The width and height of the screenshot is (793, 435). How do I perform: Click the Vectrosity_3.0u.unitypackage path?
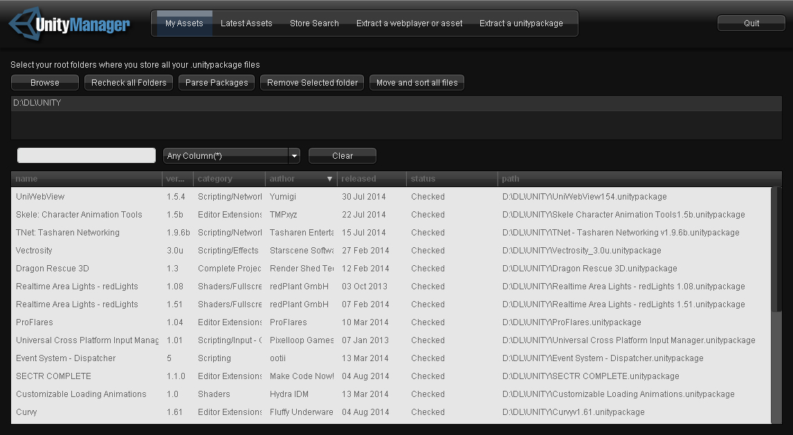(581, 251)
